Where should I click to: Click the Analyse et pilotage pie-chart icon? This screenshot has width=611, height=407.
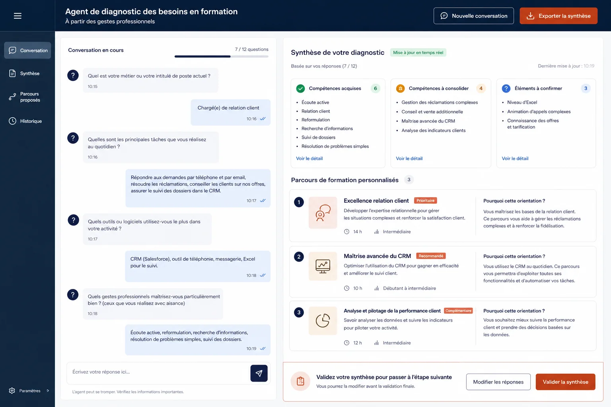pyautogui.click(x=323, y=321)
